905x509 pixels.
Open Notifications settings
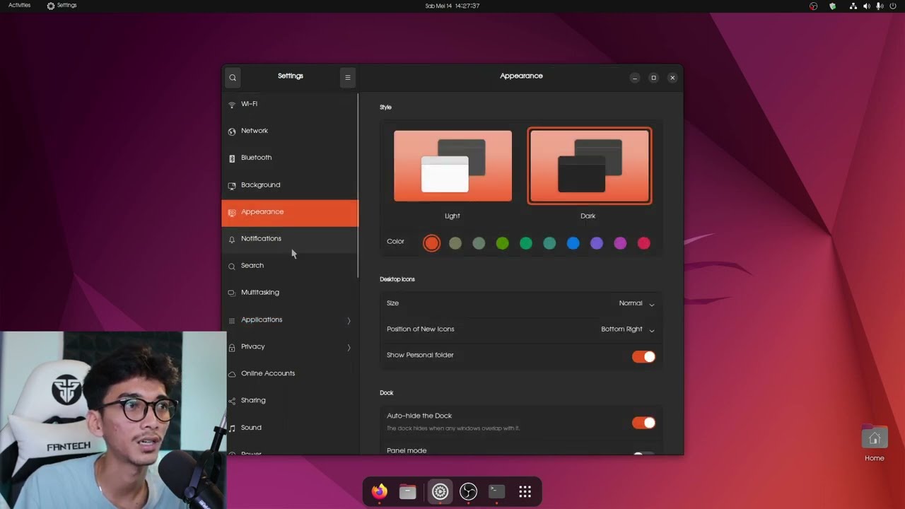[x=290, y=239]
